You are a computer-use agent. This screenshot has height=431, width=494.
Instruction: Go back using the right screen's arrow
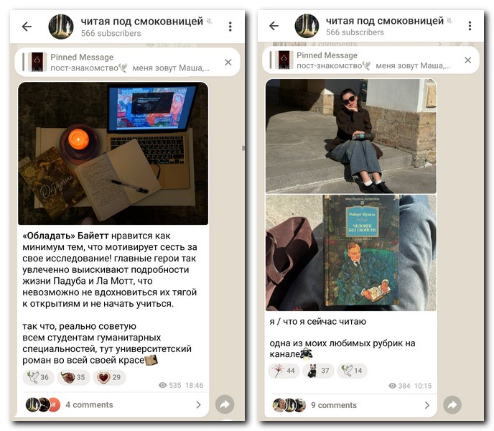274,26
